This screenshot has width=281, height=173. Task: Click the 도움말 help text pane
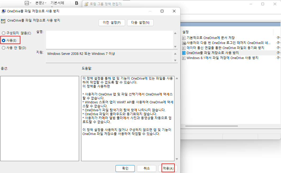[128, 118]
